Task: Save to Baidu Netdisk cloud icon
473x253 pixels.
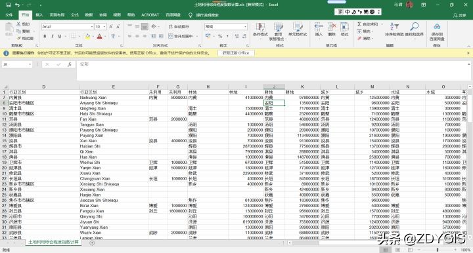Action: point(437,31)
